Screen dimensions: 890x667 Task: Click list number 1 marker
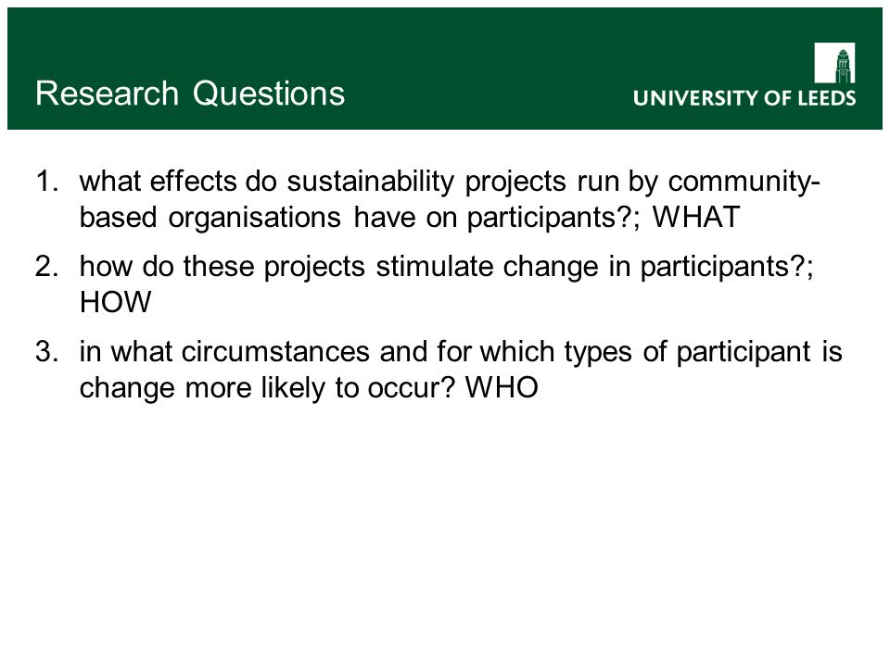pyautogui.click(x=46, y=182)
